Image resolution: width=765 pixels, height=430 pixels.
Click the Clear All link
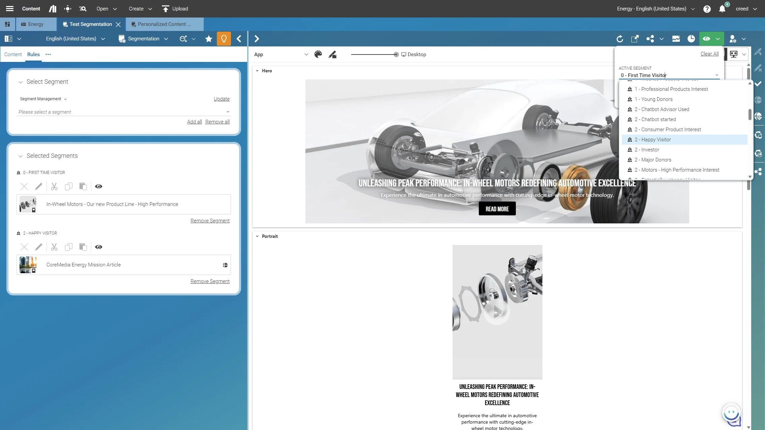pyautogui.click(x=709, y=54)
